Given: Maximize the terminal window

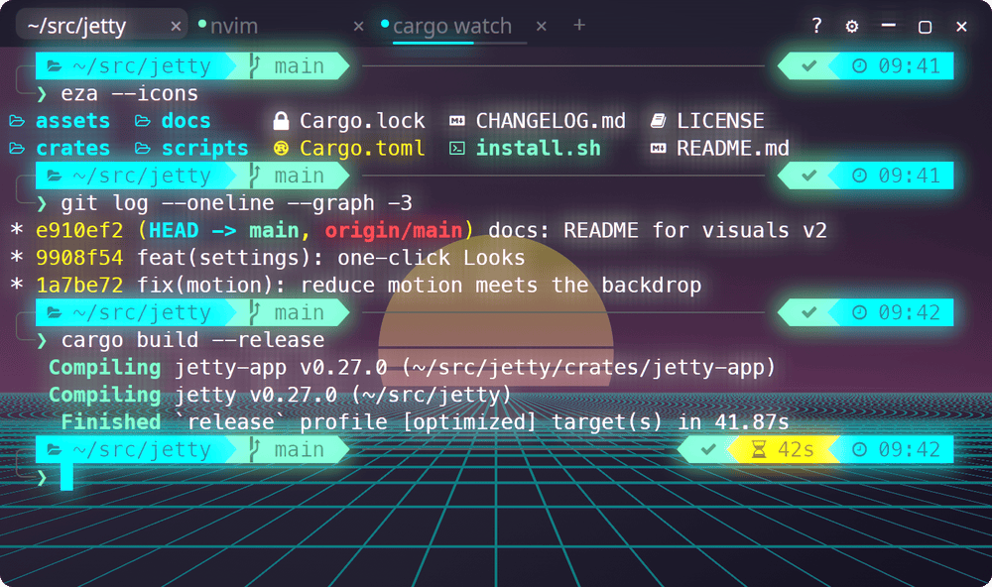Looking at the screenshot, I should 925,27.
